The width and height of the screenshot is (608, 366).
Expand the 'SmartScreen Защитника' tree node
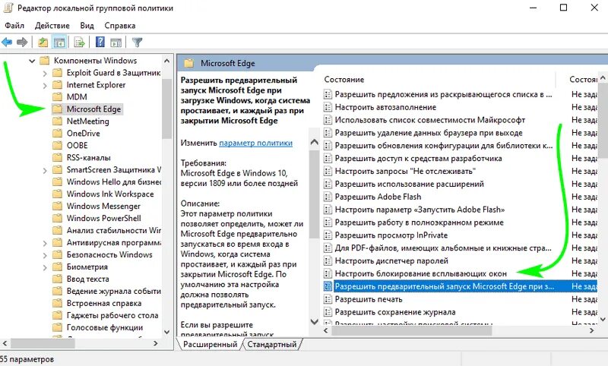[45, 170]
